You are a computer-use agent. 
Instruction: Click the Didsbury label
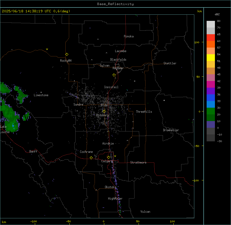tap(102, 115)
